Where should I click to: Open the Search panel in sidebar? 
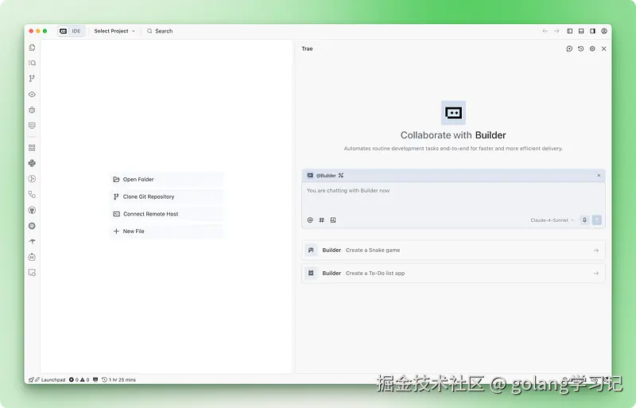tap(32, 63)
